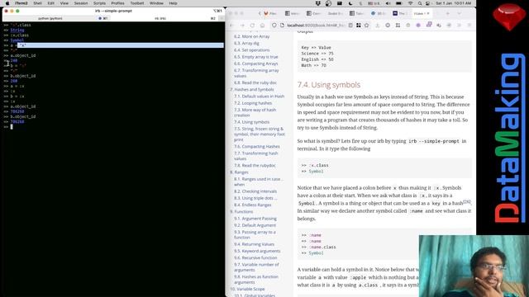This screenshot has width=529, height=297.
Task: Open the Profiles menu
Action: pyautogui.click(x=117, y=3)
